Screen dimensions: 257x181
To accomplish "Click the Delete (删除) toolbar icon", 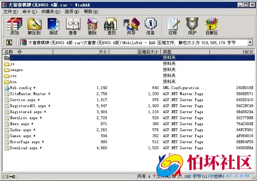I will tap(92, 26).
